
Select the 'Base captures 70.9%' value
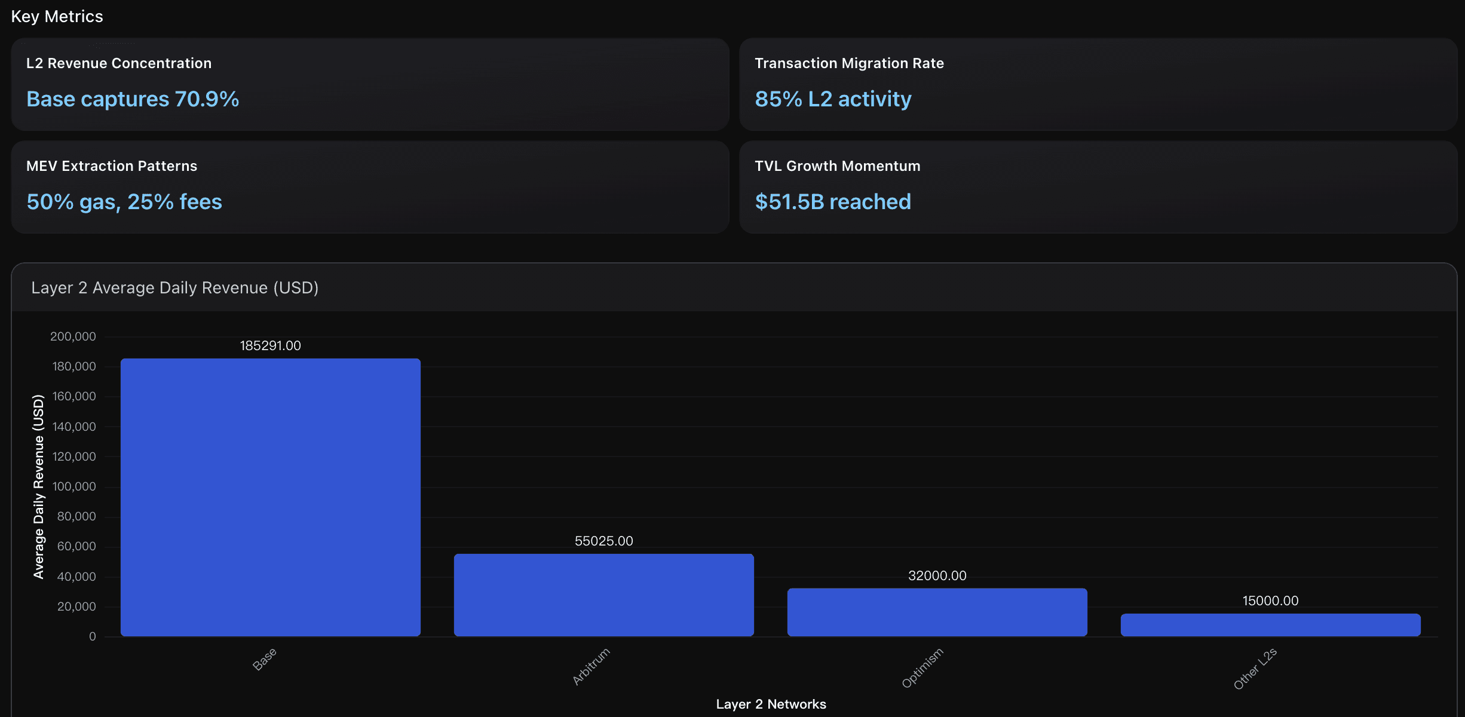tap(133, 99)
